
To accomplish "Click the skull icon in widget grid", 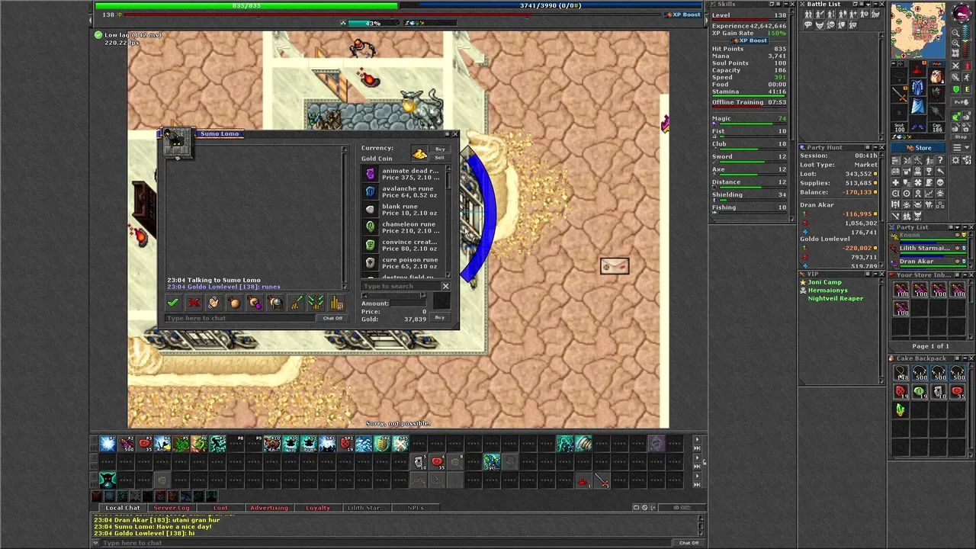I will tap(940, 182).
